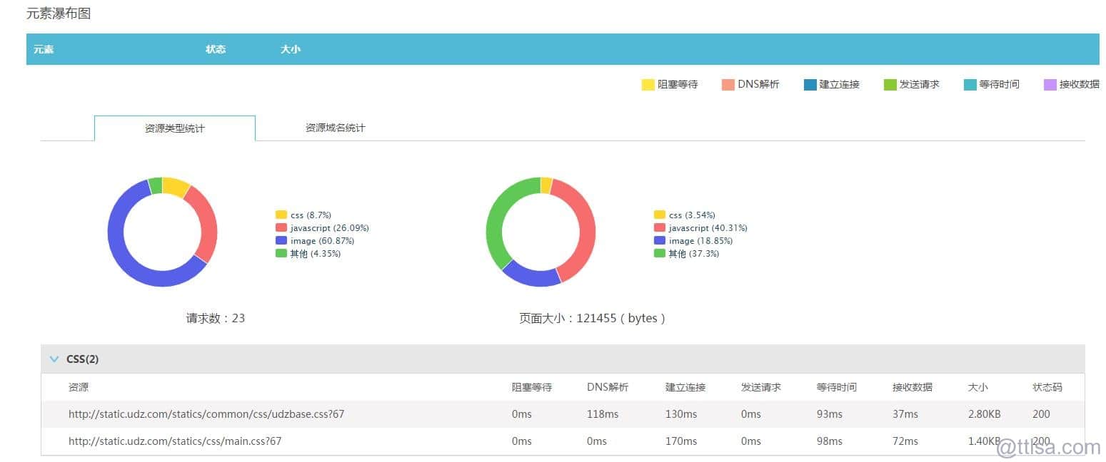Click the blue 建立连接 legend swatch

coord(810,85)
